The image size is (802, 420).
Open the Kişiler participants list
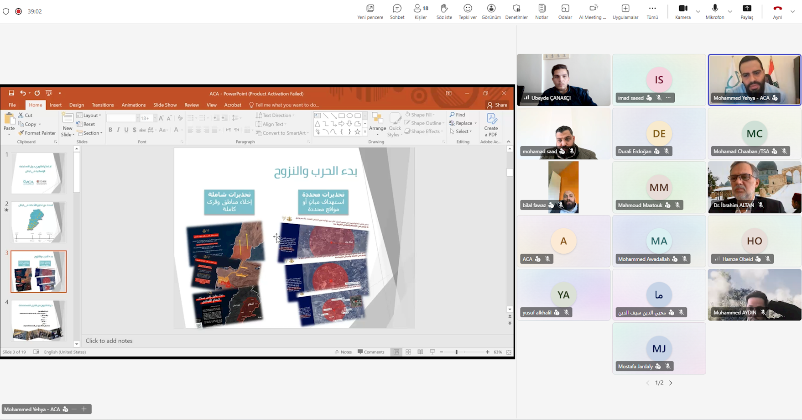click(421, 12)
